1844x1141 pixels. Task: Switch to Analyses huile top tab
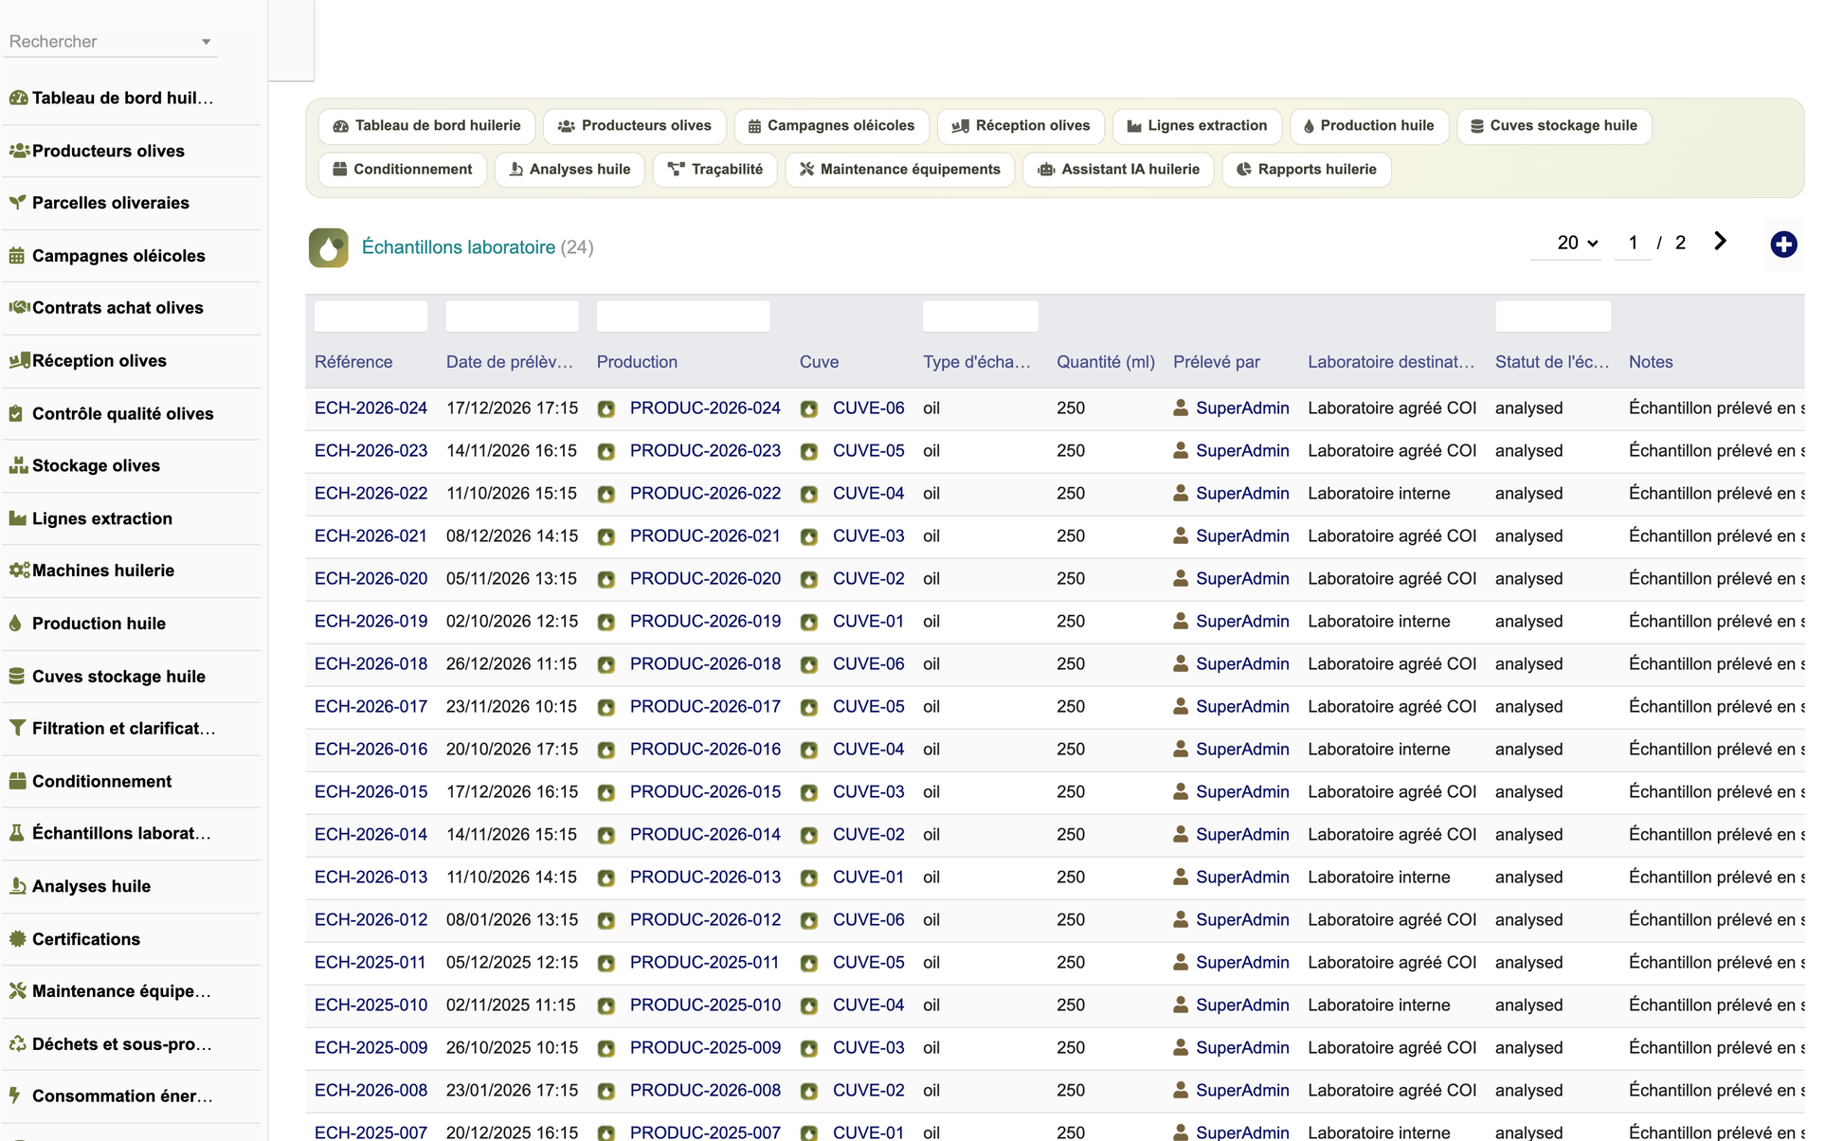[x=569, y=170]
